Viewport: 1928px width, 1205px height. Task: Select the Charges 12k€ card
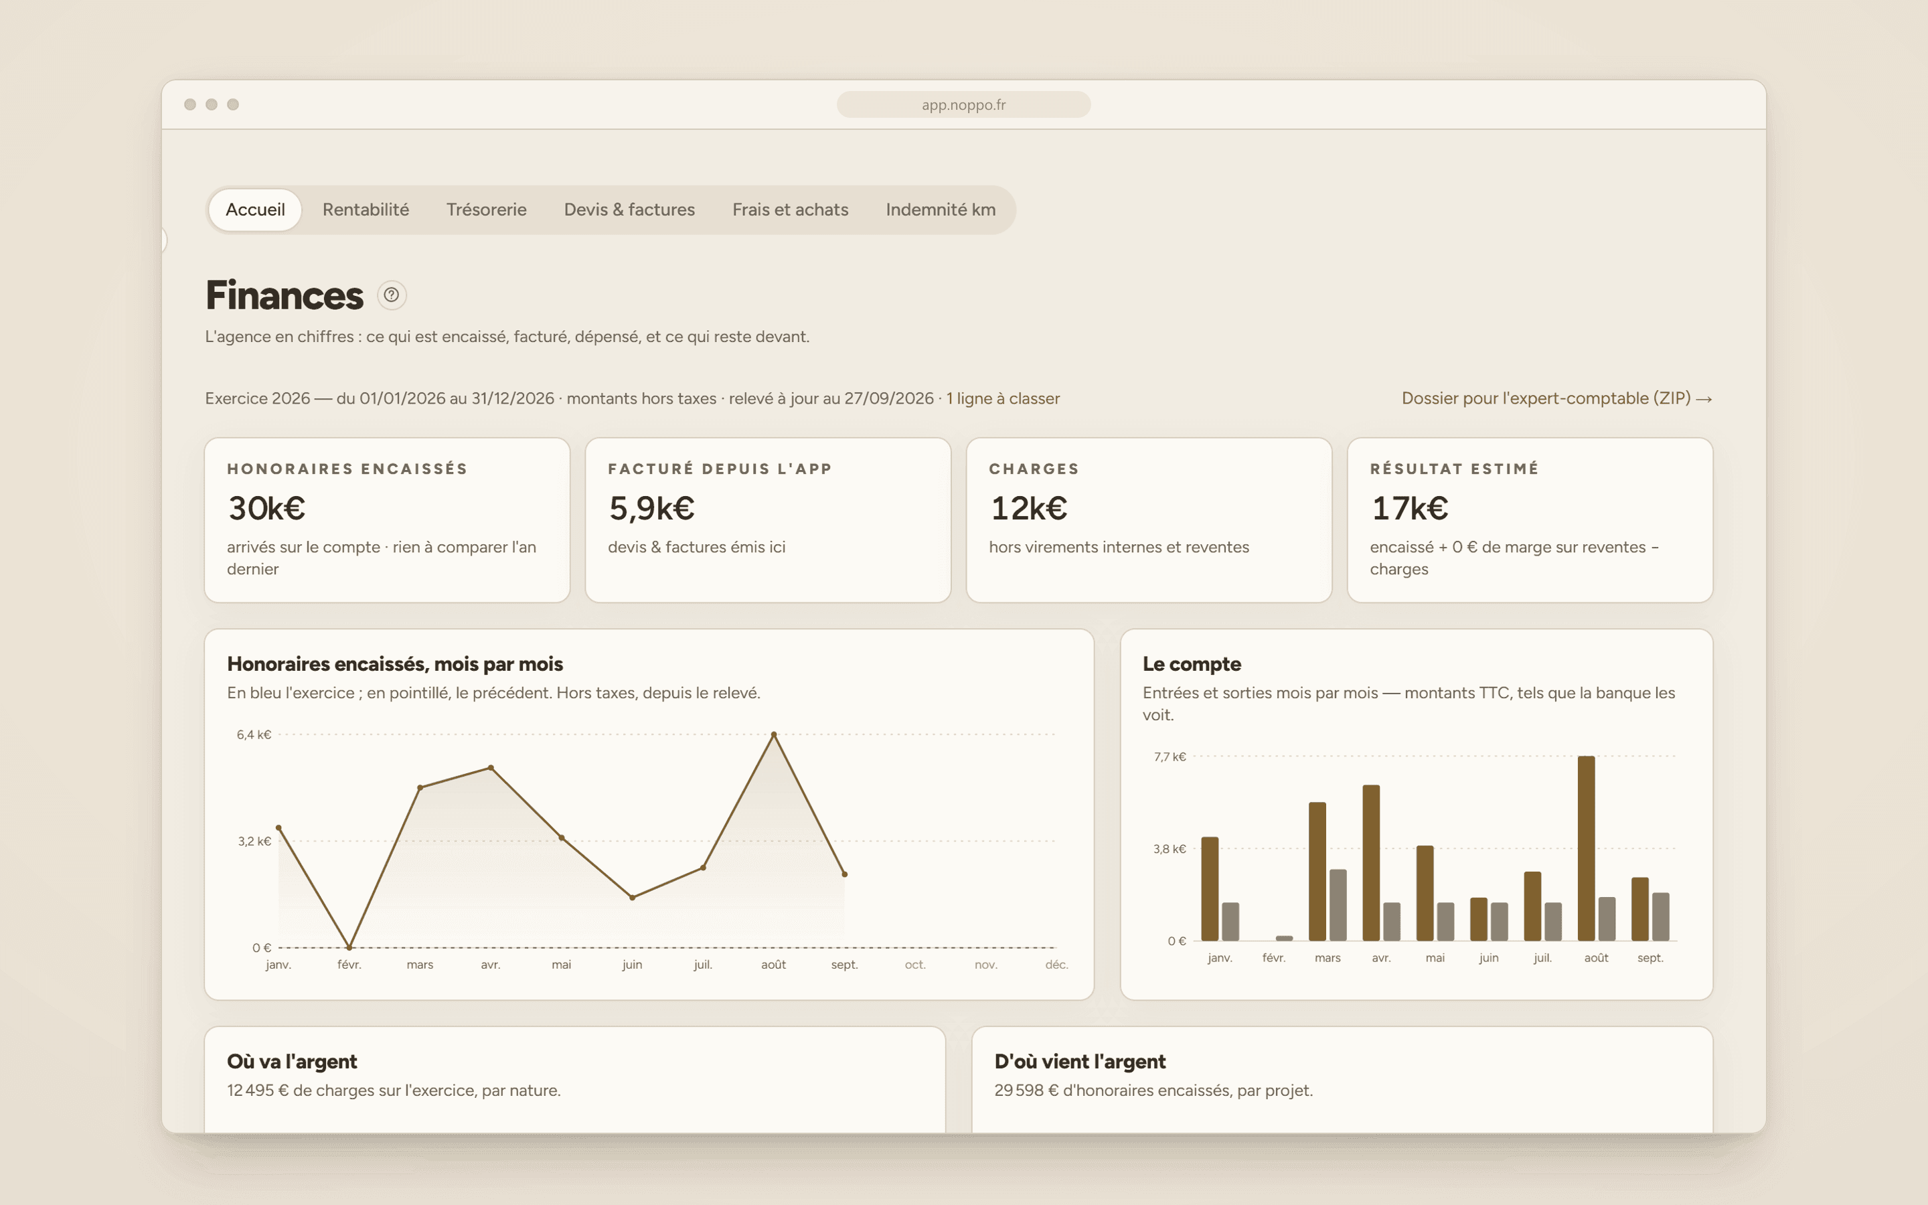(1149, 519)
